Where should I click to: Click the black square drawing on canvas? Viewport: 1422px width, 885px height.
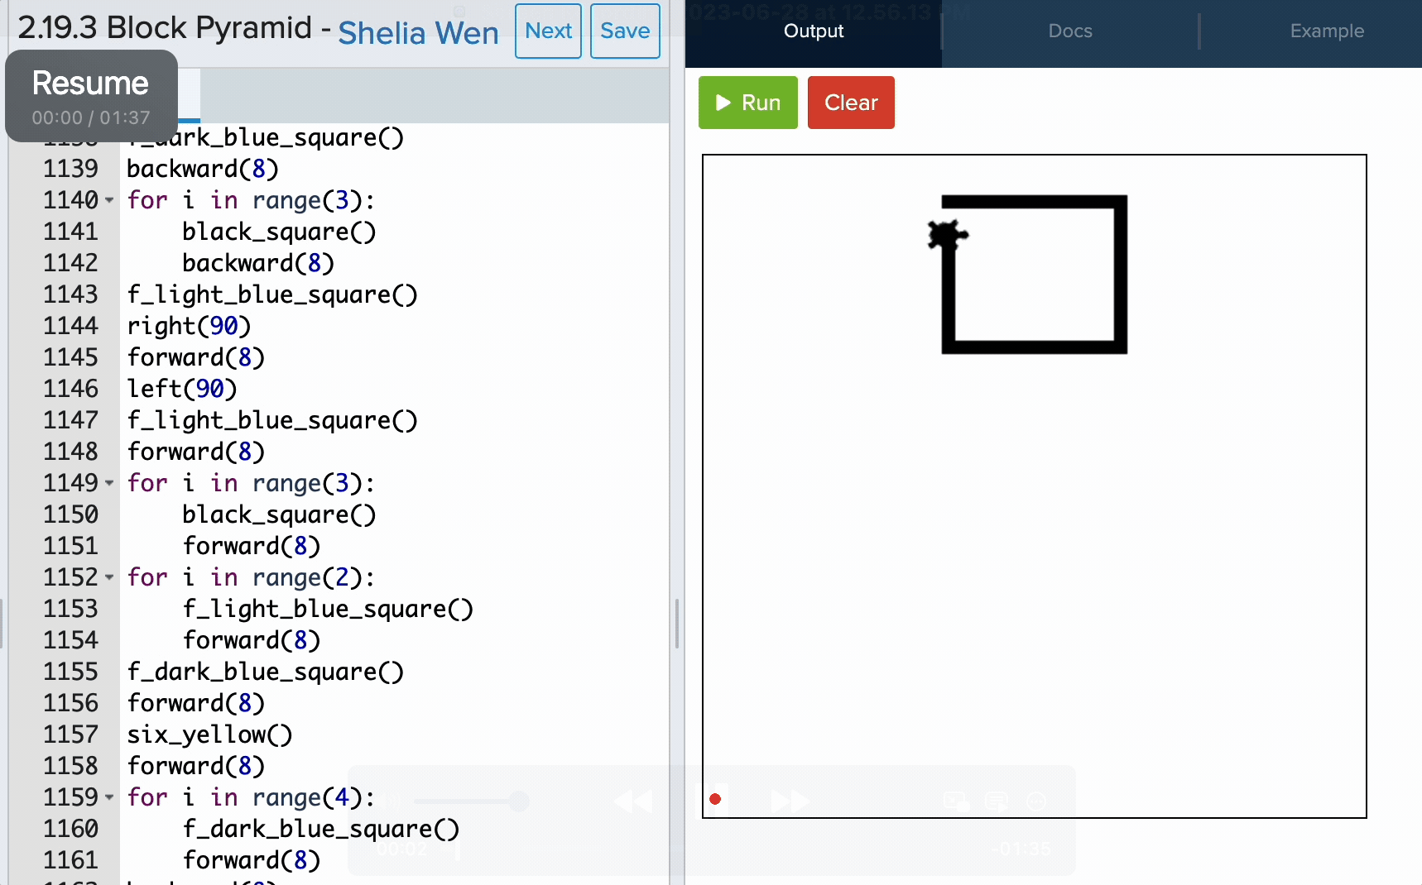[1035, 275]
